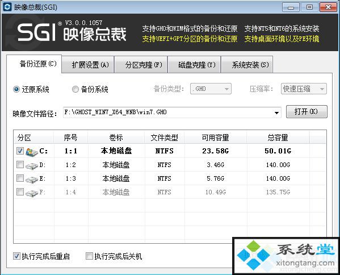Image resolution: width=340 pixels, height=275 pixels.
Task: Check the E: partition checkbox
Action: (20, 178)
